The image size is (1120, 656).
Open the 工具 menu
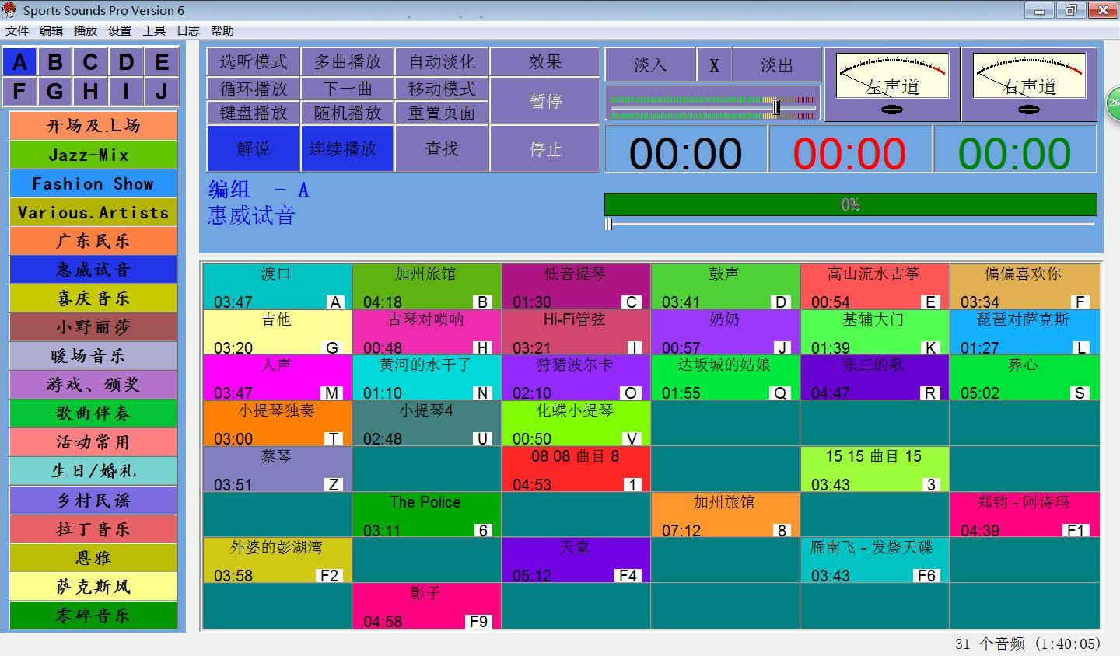[x=153, y=31]
